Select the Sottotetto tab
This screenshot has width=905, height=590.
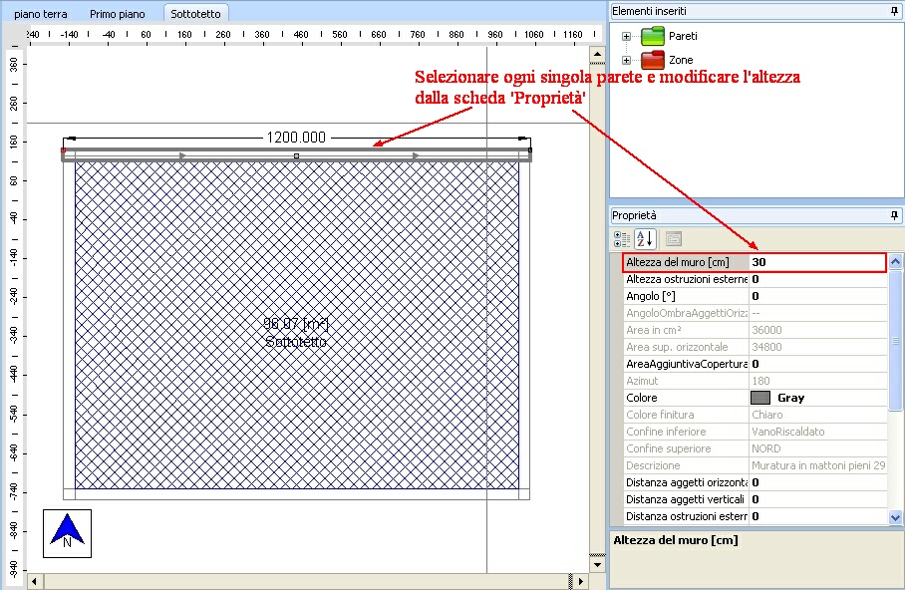click(195, 15)
